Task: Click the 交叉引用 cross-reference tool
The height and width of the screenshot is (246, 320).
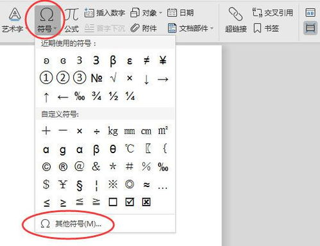Action: pos(273,13)
